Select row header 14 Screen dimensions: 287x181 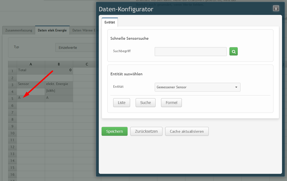(x=12, y=161)
